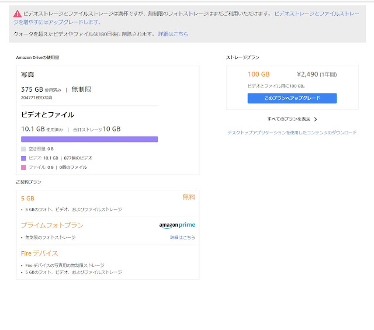This screenshot has width=374, height=330.
Task: Click the 180日後に削除 quota warning sentence
Action: (x=84, y=34)
